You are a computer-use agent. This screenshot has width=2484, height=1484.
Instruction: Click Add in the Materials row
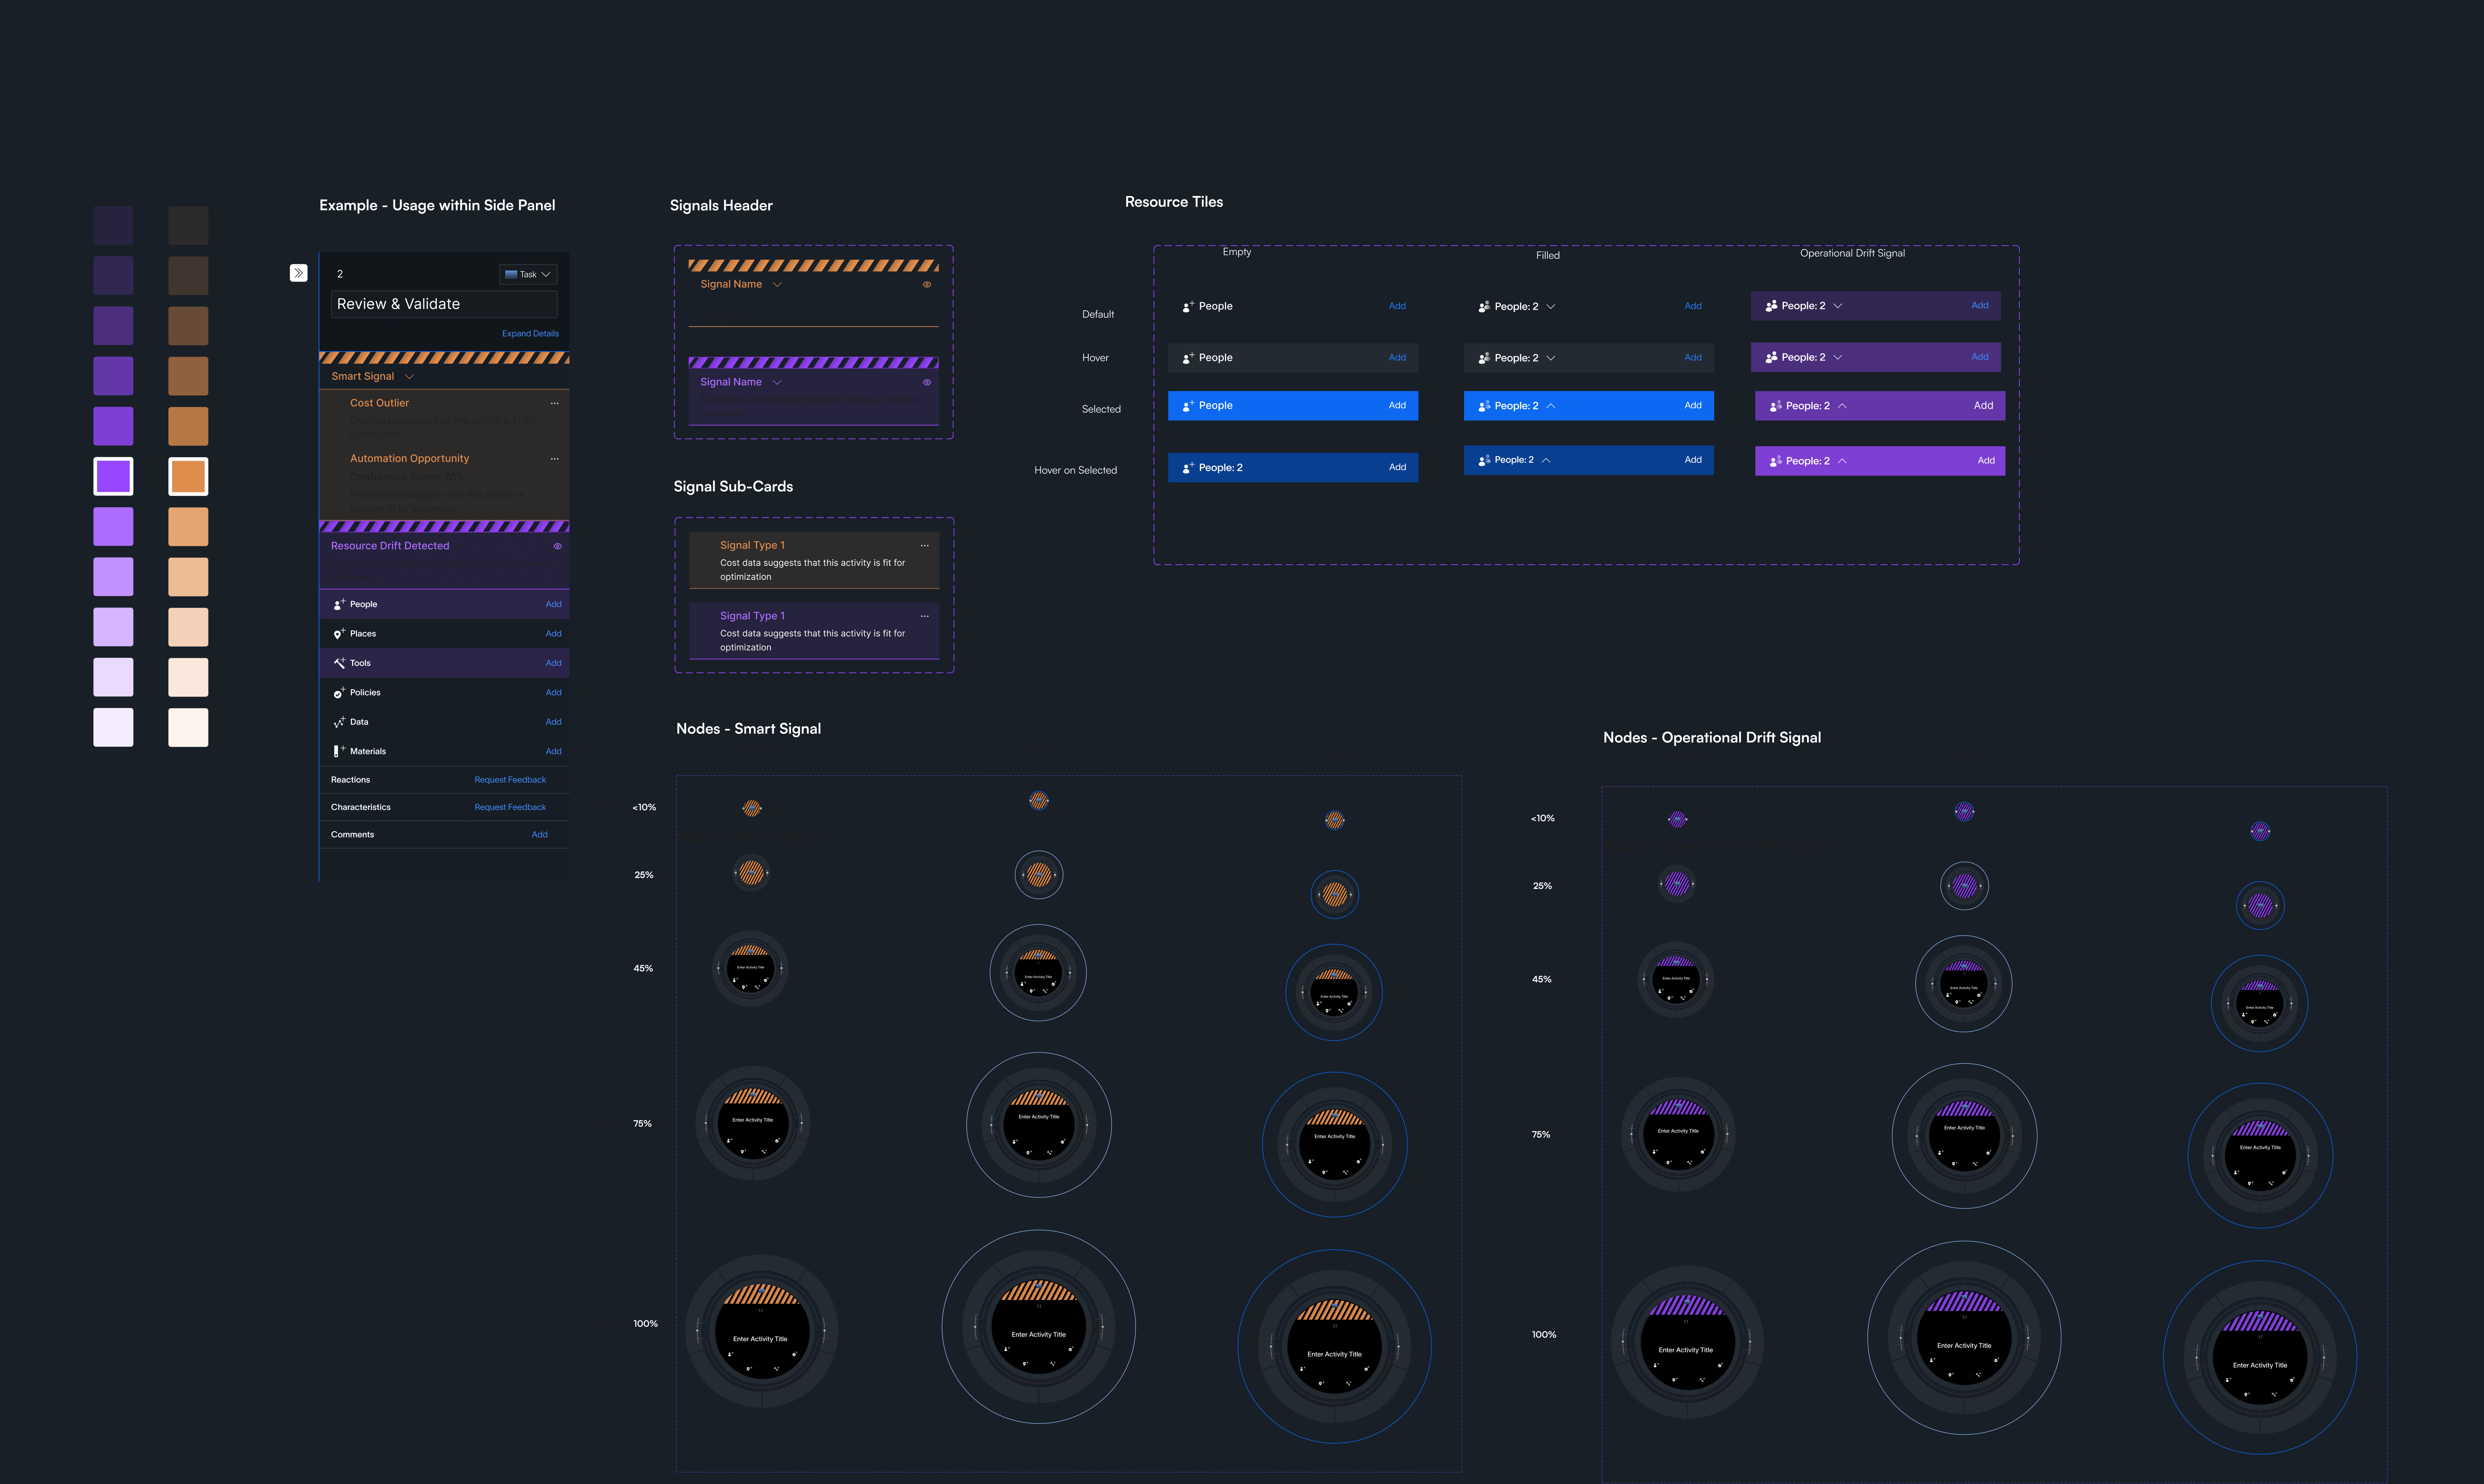point(553,751)
